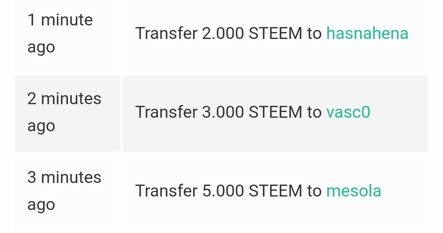Click the word 'to' before vasc0
443x233 pixels.
[314, 112]
